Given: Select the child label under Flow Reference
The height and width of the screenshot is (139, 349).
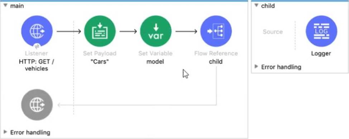Looking at the screenshot, I should 216,61.
